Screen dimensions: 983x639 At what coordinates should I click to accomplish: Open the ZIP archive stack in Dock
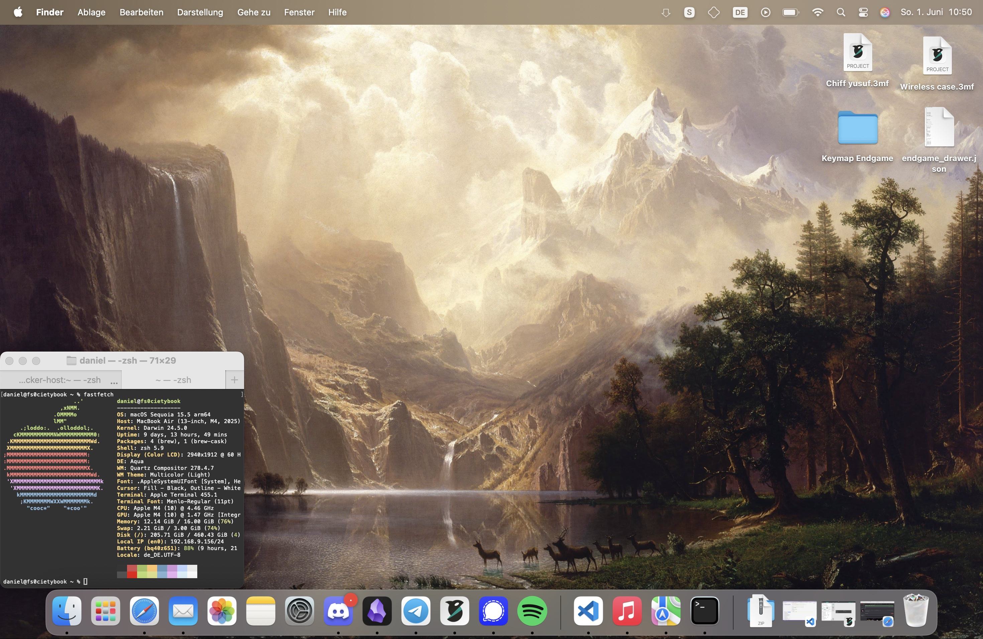tap(761, 611)
